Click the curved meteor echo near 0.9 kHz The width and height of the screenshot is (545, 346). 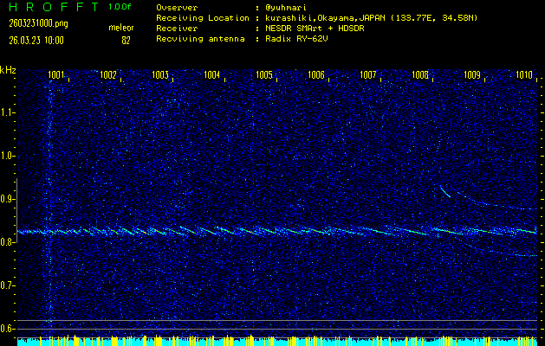pos(444,191)
